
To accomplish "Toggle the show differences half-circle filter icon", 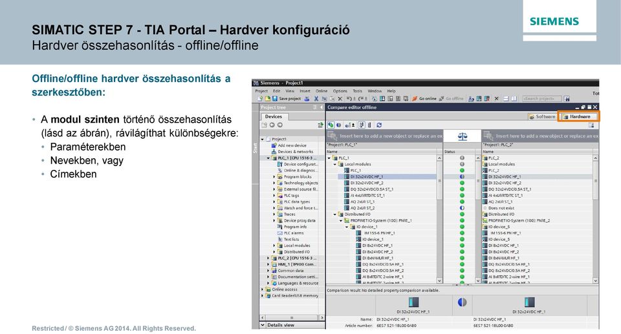I will (338, 125).
